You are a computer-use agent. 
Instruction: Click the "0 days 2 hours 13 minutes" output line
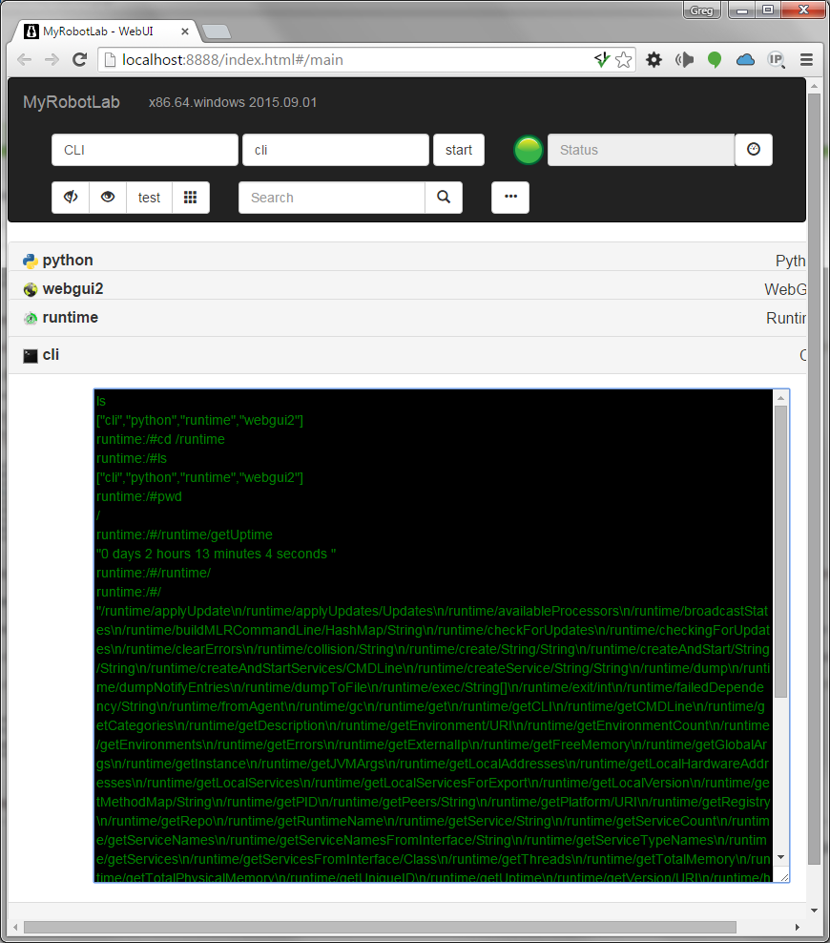click(216, 554)
